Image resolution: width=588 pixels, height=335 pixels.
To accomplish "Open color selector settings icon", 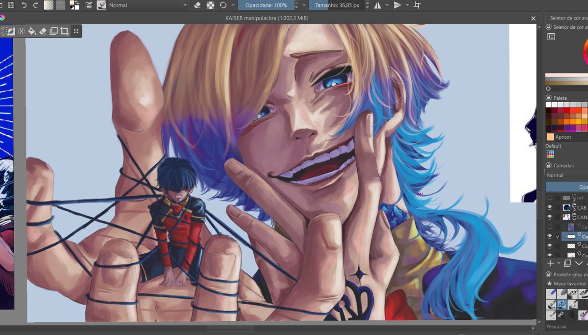I will (x=551, y=37).
